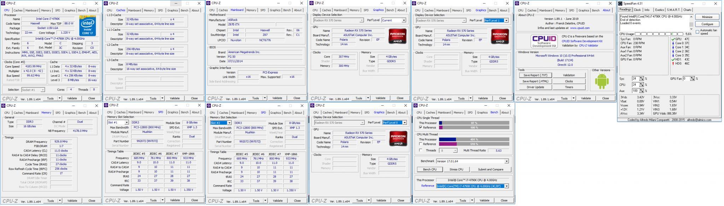724x206 pixels.
Task: Click blue down arrow beside Core 2
Action: 673,51
